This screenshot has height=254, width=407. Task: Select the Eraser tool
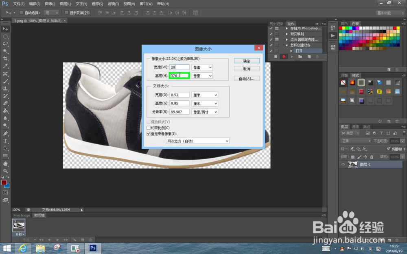[x=5, y=103]
